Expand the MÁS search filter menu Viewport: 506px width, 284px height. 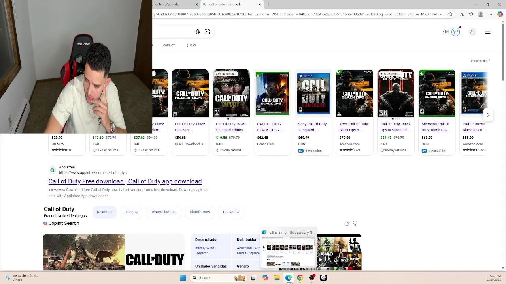click(191, 45)
